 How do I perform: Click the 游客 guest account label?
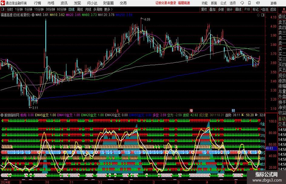coord(274,3)
